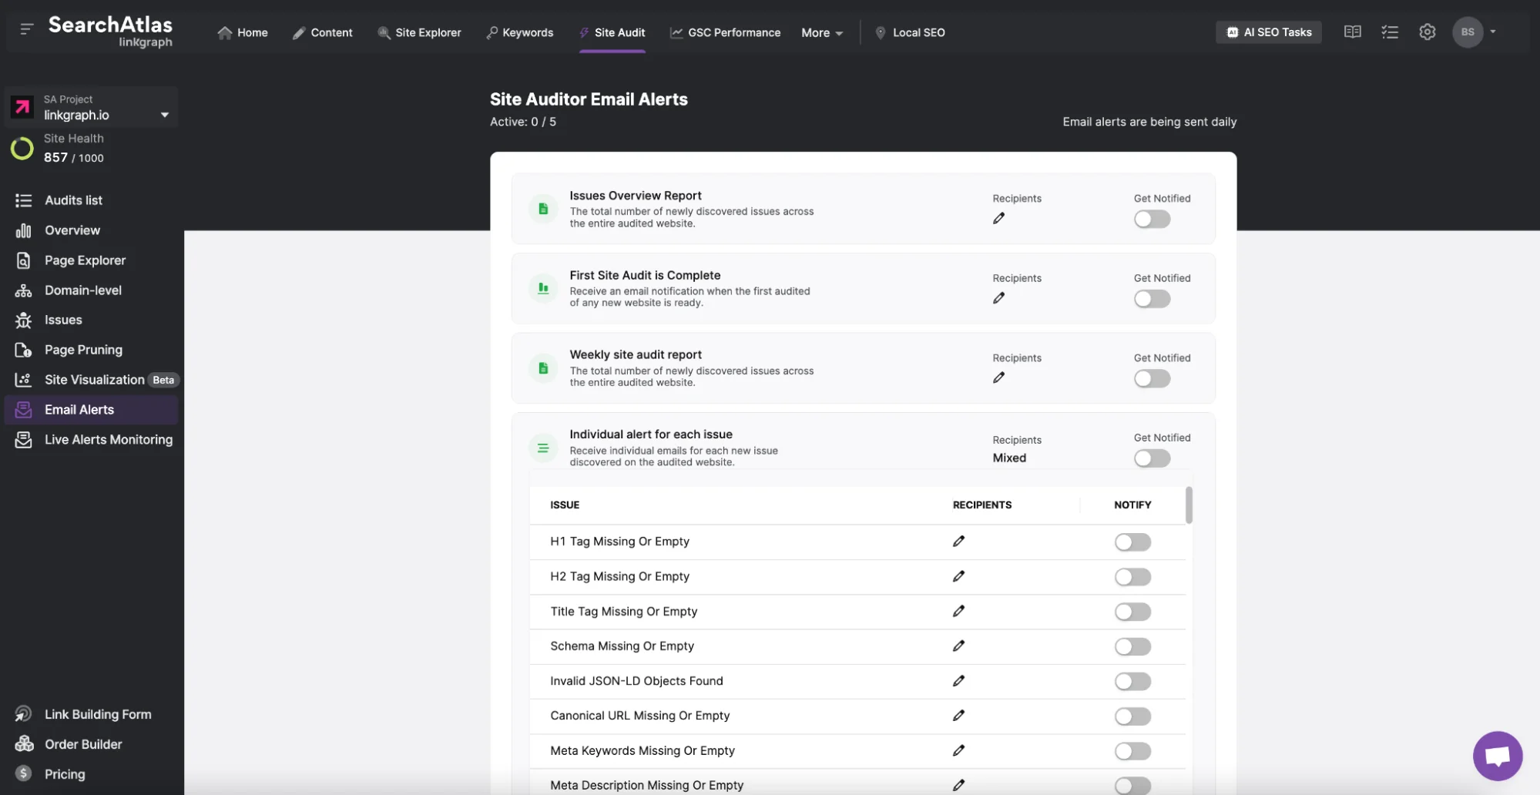Expand the user account dropdown arrow
Viewport: 1540px width, 795px height.
pos(1492,32)
